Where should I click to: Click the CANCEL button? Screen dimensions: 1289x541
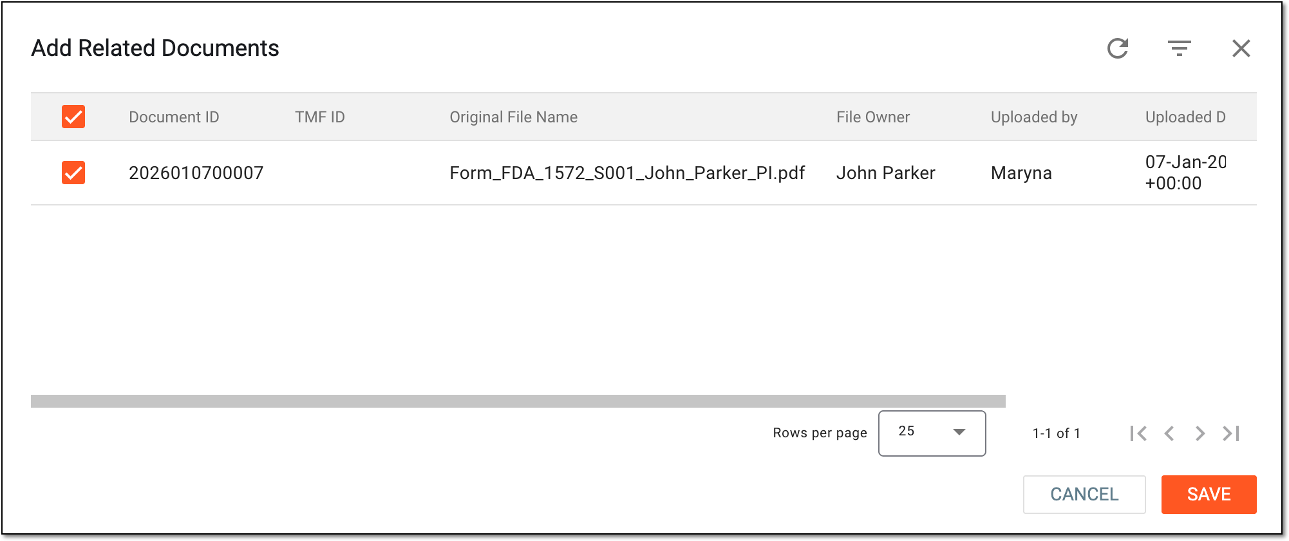point(1084,495)
